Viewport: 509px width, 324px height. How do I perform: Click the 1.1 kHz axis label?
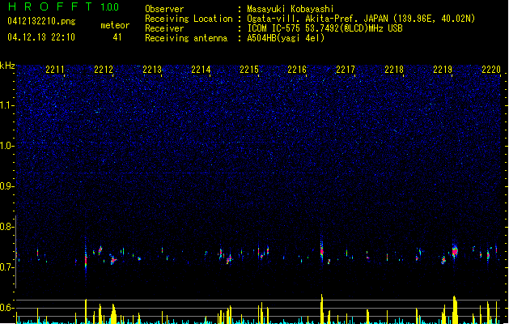coord(7,105)
